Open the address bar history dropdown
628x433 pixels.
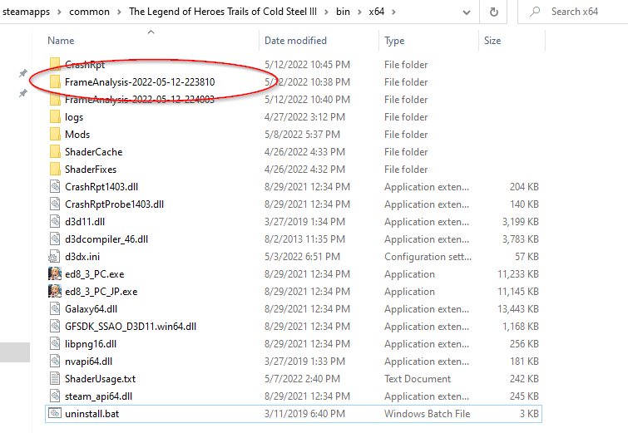(x=467, y=12)
